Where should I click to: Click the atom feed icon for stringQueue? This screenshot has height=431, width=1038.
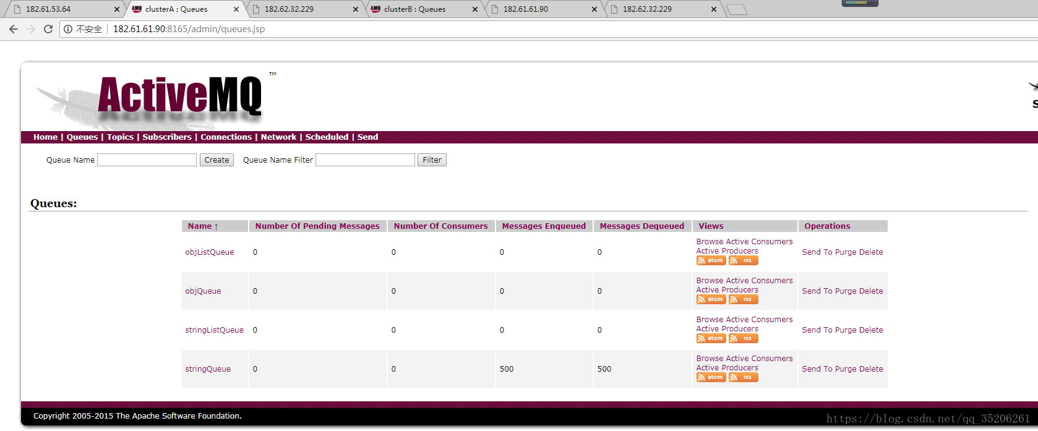[x=711, y=377]
